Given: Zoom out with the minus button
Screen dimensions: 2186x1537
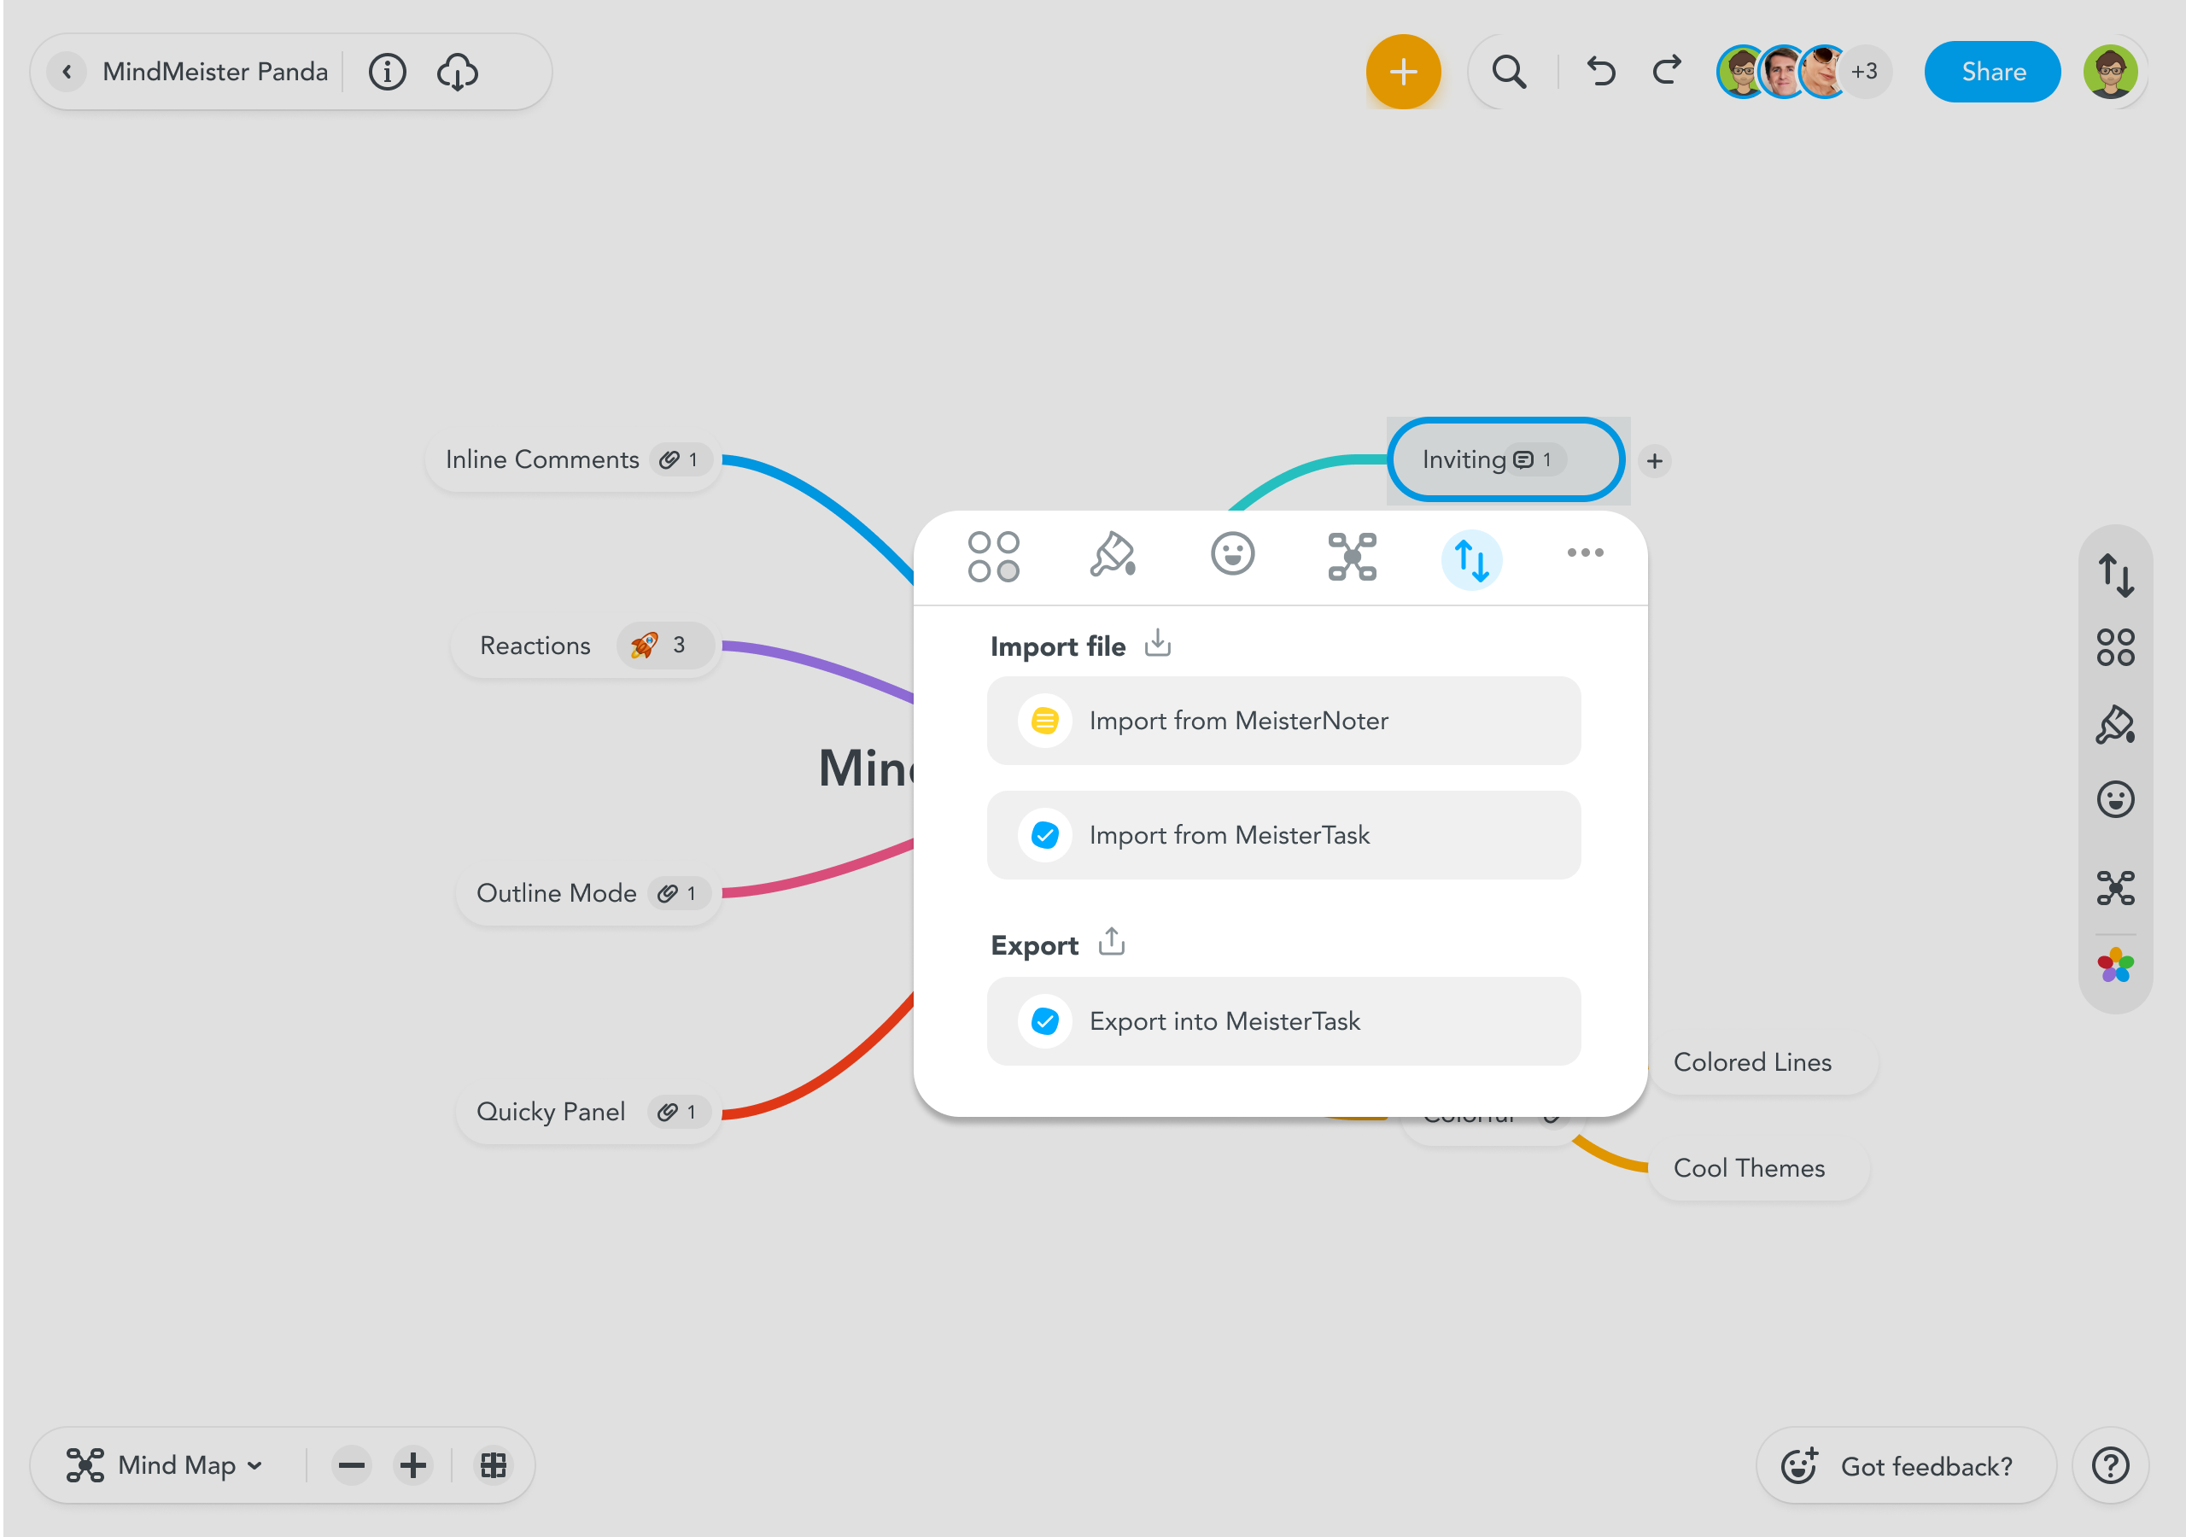Looking at the screenshot, I should pos(351,1465).
